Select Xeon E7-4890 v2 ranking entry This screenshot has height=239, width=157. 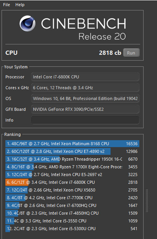(x=72, y=151)
